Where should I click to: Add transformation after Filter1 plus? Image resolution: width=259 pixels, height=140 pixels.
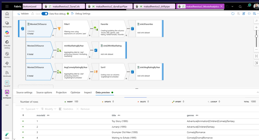tap(90, 35)
